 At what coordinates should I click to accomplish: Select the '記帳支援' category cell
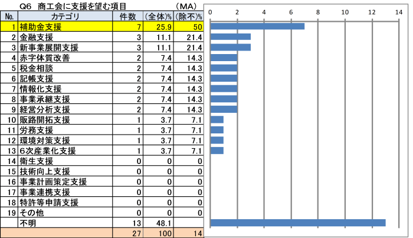tap(65, 79)
